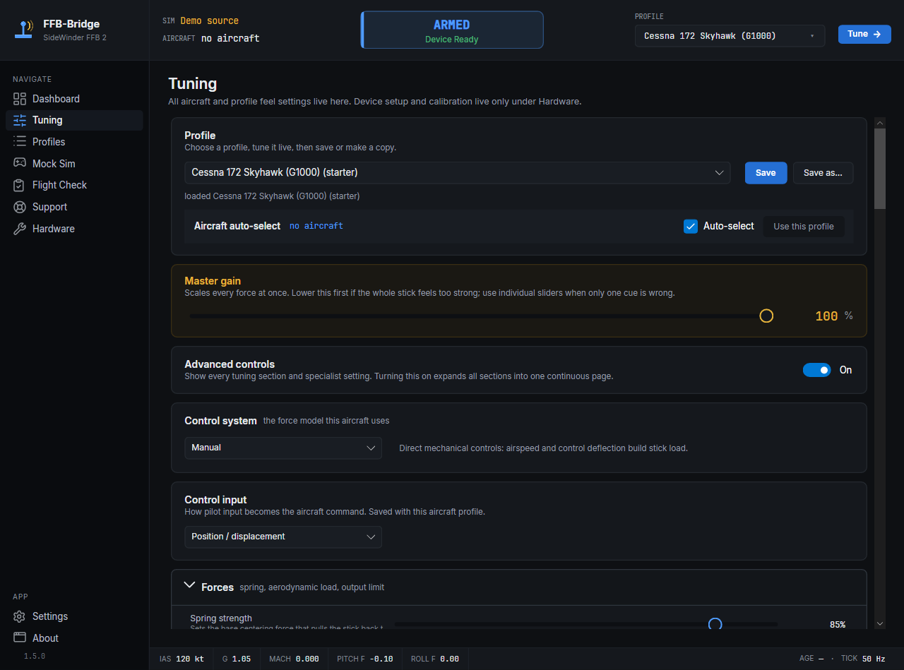
Task: Open Flight Check page
Action: [74, 185]
